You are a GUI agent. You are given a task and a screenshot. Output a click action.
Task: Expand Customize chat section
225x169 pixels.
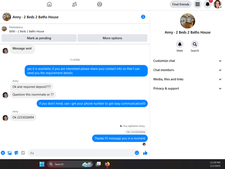pyautogui.click(x=188, y=61)
